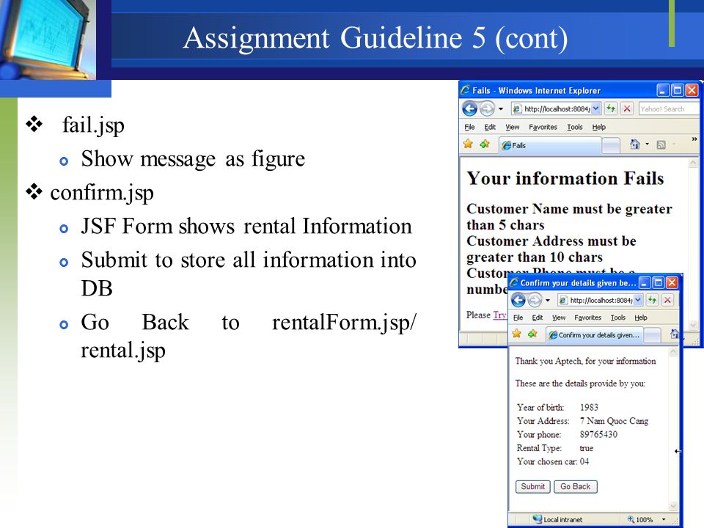
Task: Open Tools menu in Fails window
Action: 575,128
